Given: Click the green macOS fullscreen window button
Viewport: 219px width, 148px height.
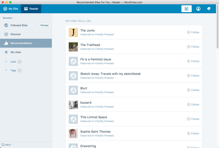Looking at the screenshot, I should [x=10, y=2].
